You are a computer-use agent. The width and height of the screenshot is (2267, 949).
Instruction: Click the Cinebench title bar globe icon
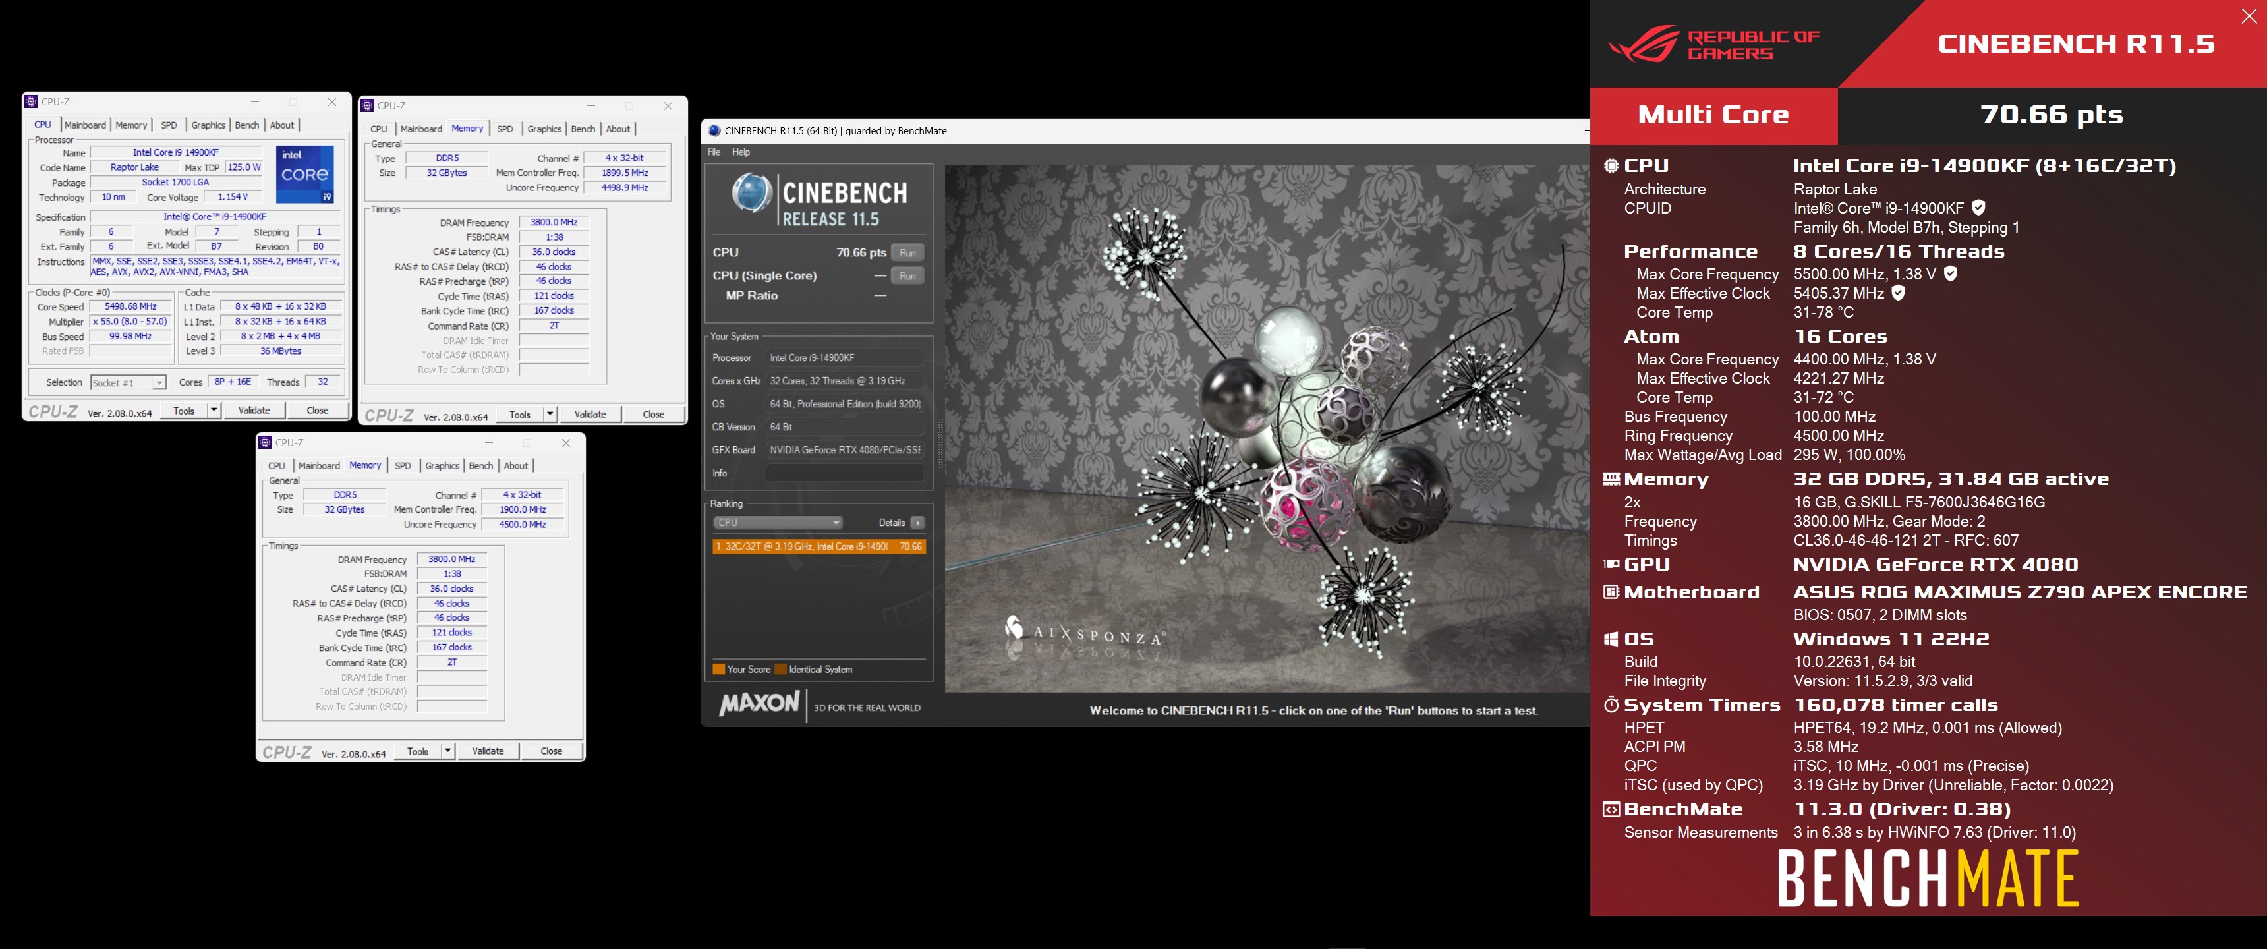click(714, 130)
